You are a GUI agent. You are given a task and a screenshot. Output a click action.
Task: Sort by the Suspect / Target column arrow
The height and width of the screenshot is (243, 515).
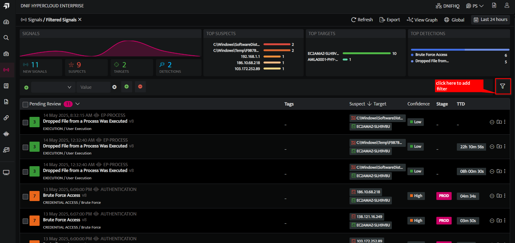click(x=369, y=104)
